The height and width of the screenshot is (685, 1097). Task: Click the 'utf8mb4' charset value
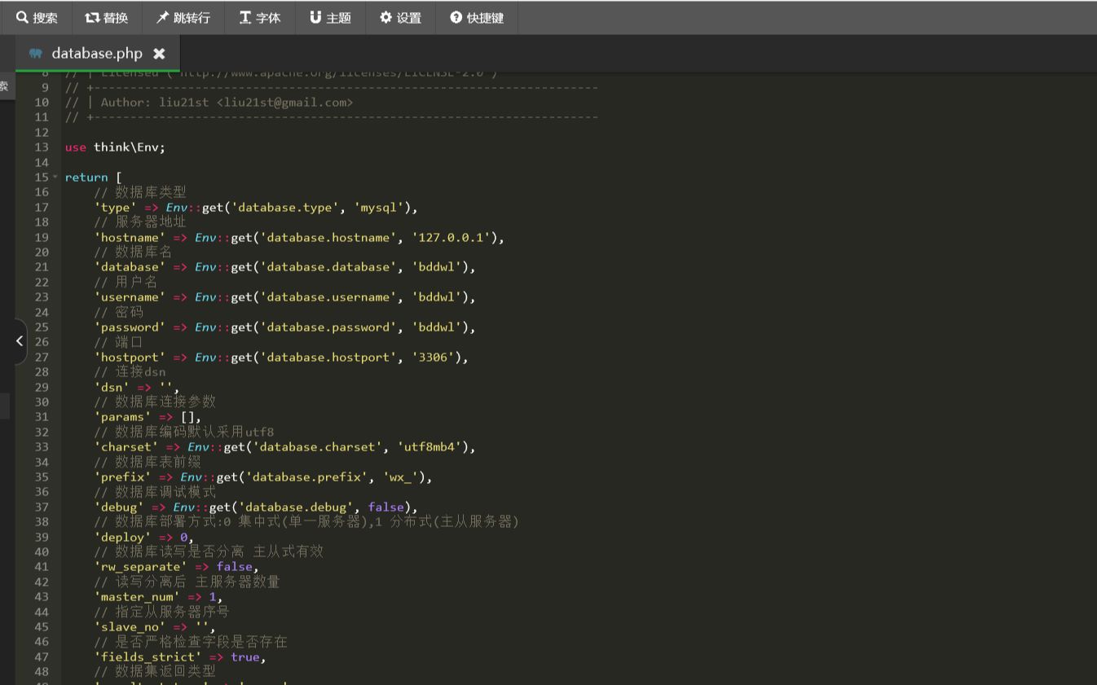click(430, 447)
